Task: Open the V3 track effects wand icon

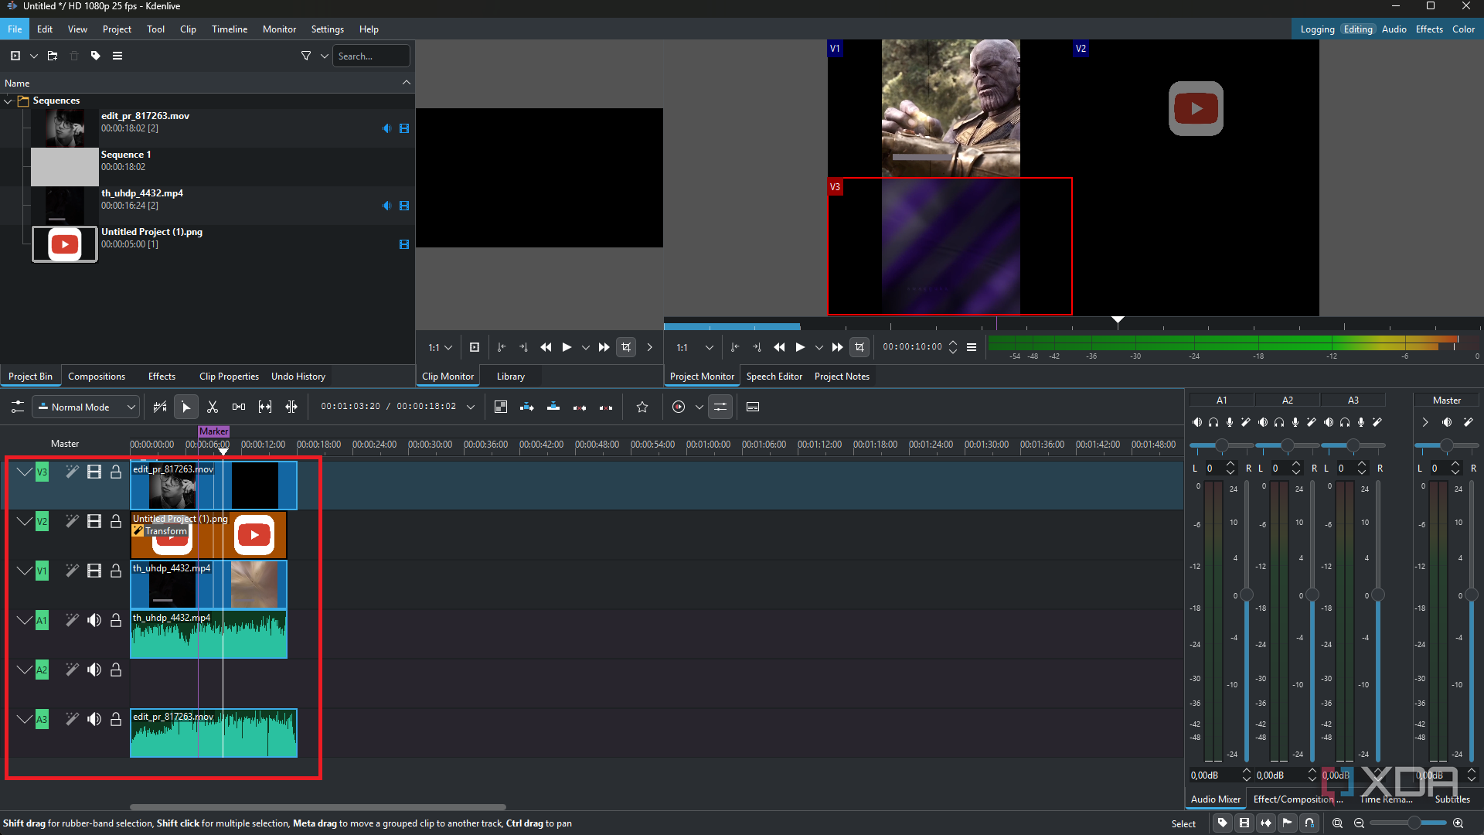Action: point(72,472)
